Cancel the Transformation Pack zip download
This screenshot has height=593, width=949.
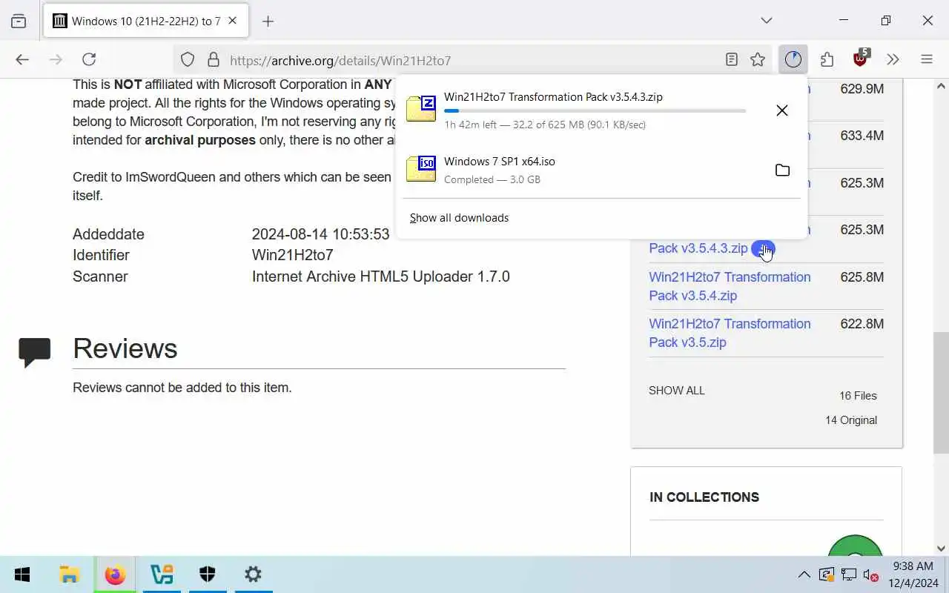tap(781, 110)
